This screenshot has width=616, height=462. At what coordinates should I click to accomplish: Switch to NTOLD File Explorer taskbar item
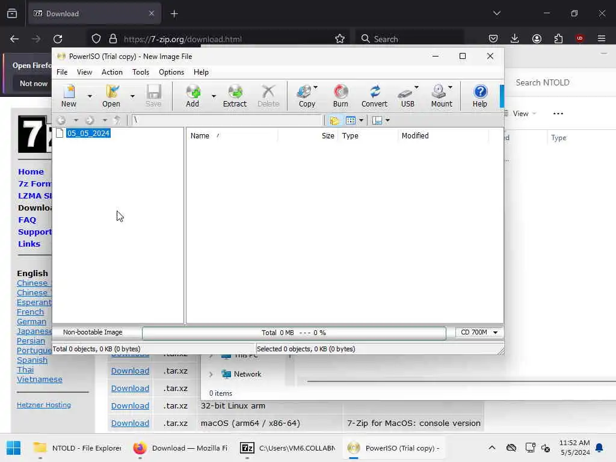(x=77, y=448)
